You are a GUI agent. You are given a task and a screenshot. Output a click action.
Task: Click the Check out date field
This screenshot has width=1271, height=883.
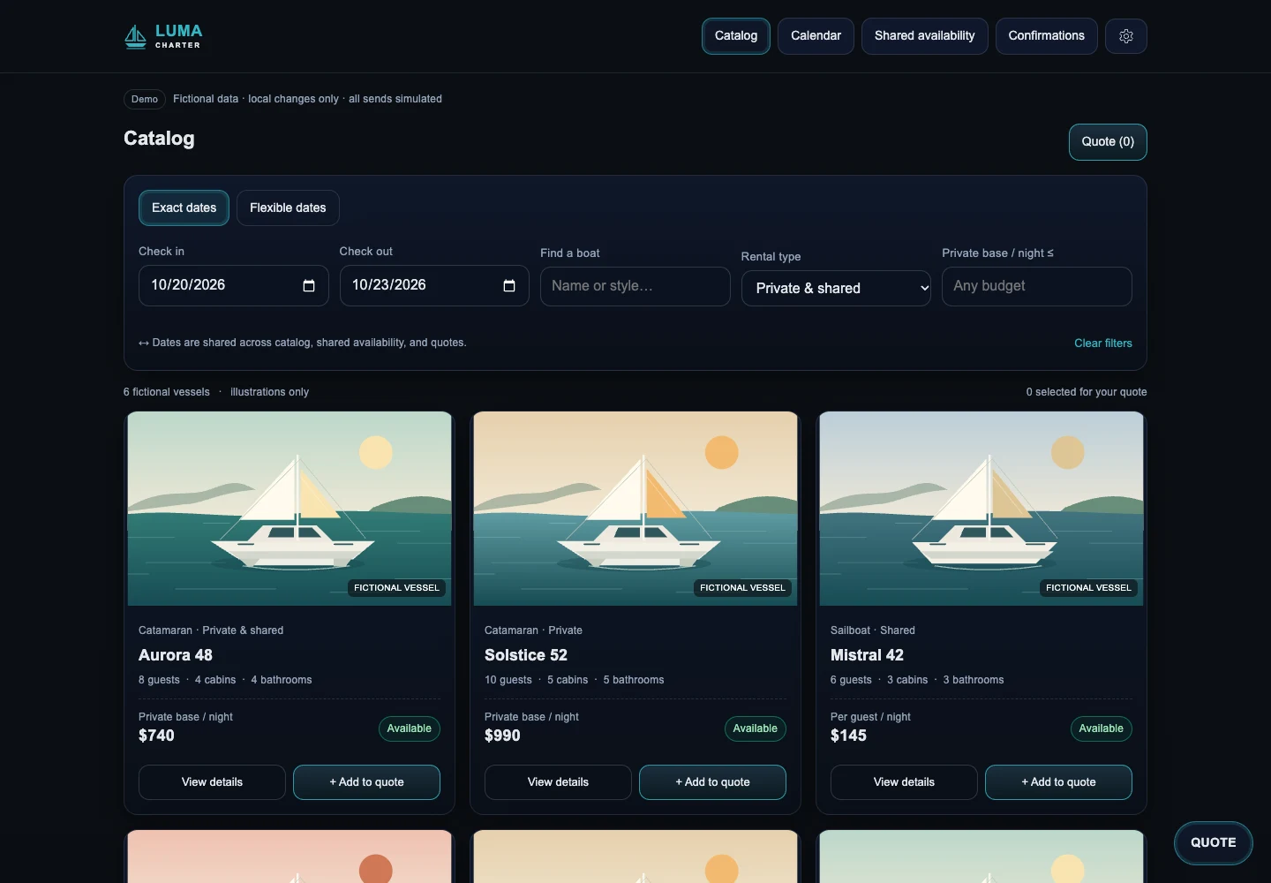[434, 286]
